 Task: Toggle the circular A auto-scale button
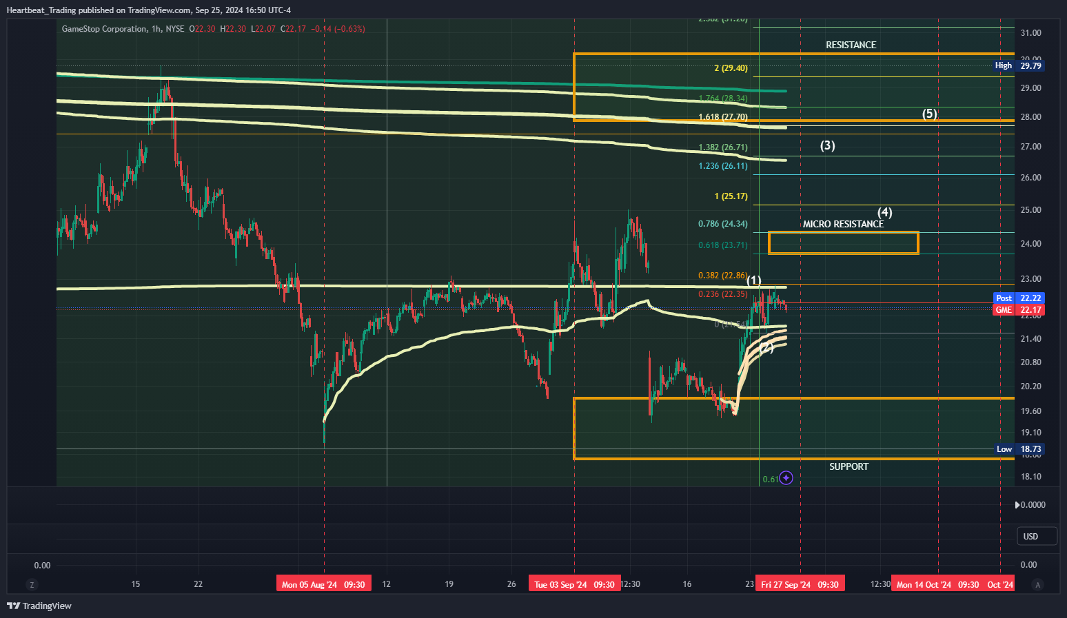tap(1037, 584)
